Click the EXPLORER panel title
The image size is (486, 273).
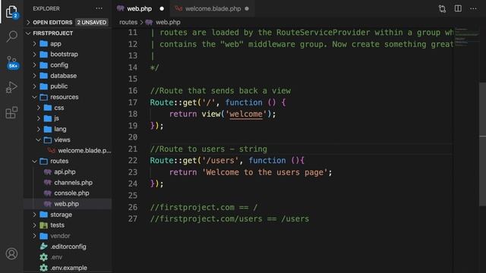46,8
